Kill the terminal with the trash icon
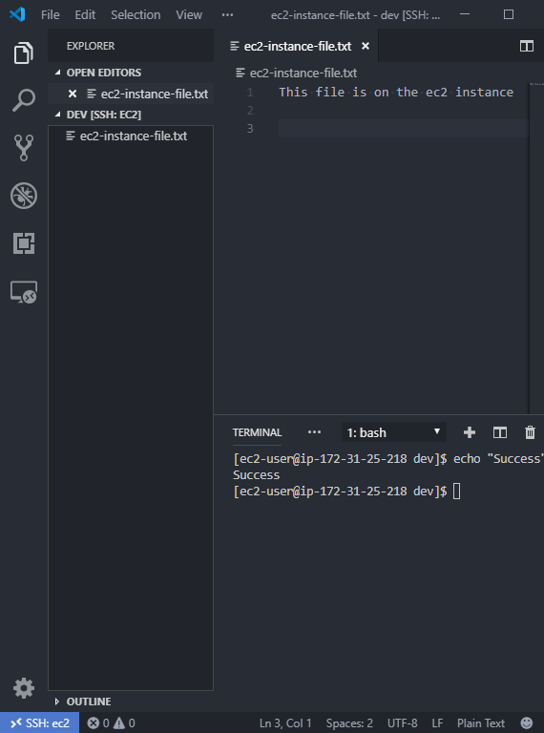Image resolution: width=544 pixels, height=733 pixels. pyautogui.click(x=530, y=432)
